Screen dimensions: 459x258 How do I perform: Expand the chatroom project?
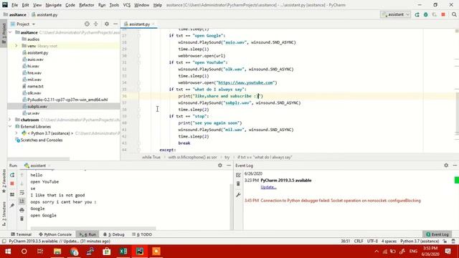click(x=10, y=120)
